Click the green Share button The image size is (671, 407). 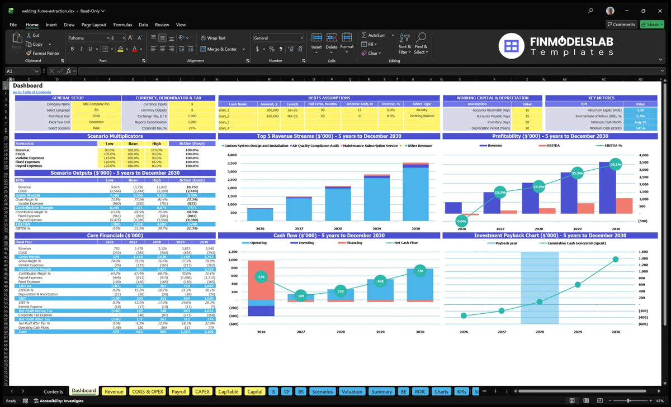651,24
